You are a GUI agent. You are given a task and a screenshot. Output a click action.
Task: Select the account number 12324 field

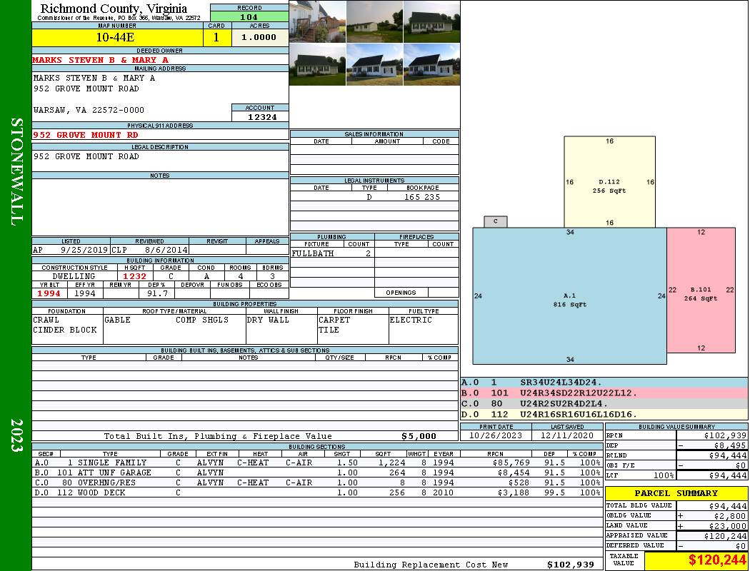point(260,117)
